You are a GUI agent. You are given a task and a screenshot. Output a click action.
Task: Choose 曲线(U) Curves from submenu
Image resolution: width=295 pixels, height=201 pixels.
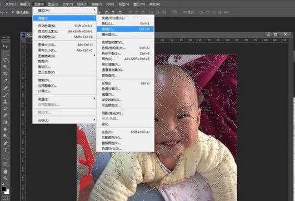click(126, 29)
